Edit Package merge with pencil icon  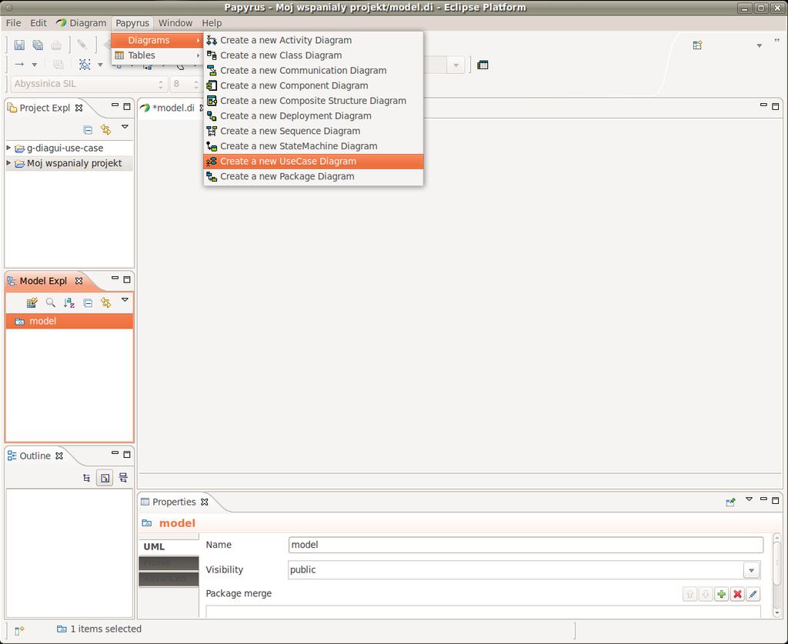pyautogui.click(x=753, y=594)
